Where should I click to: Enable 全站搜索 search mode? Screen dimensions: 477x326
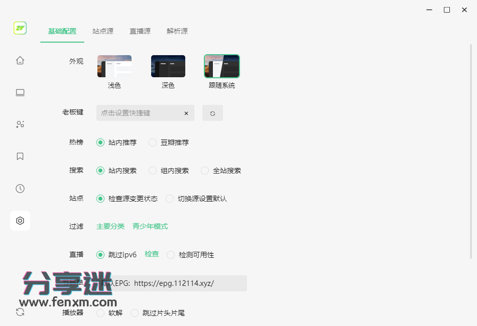[205, 171]
